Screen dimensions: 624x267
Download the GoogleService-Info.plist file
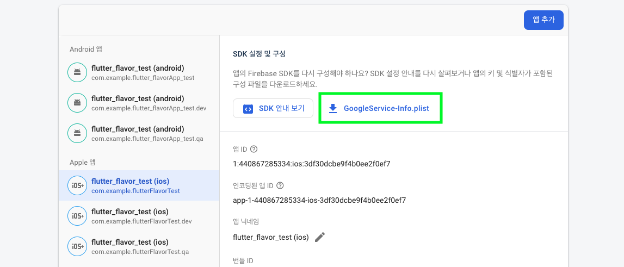(380, 108)
